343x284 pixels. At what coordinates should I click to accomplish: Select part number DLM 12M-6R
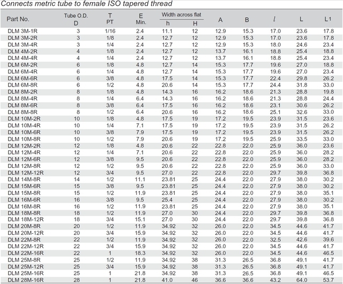(x=24, y=159)
